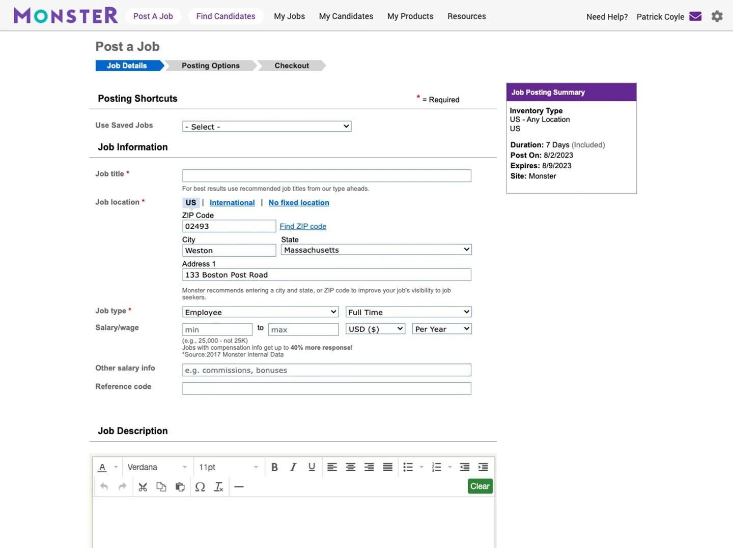Viewport: 733px width, 548px height.
Task: Go to My Jobs
Action: pyautogui.click(x=289, y=16)
